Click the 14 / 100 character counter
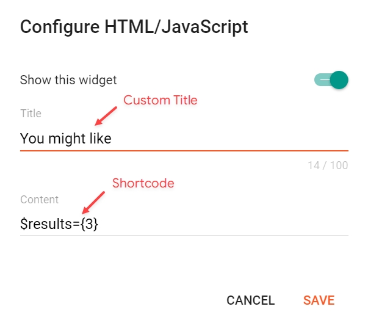 coord(328,165)
